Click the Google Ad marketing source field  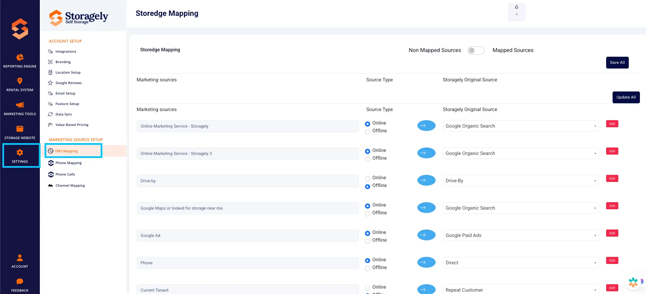(x=248, y=236)
